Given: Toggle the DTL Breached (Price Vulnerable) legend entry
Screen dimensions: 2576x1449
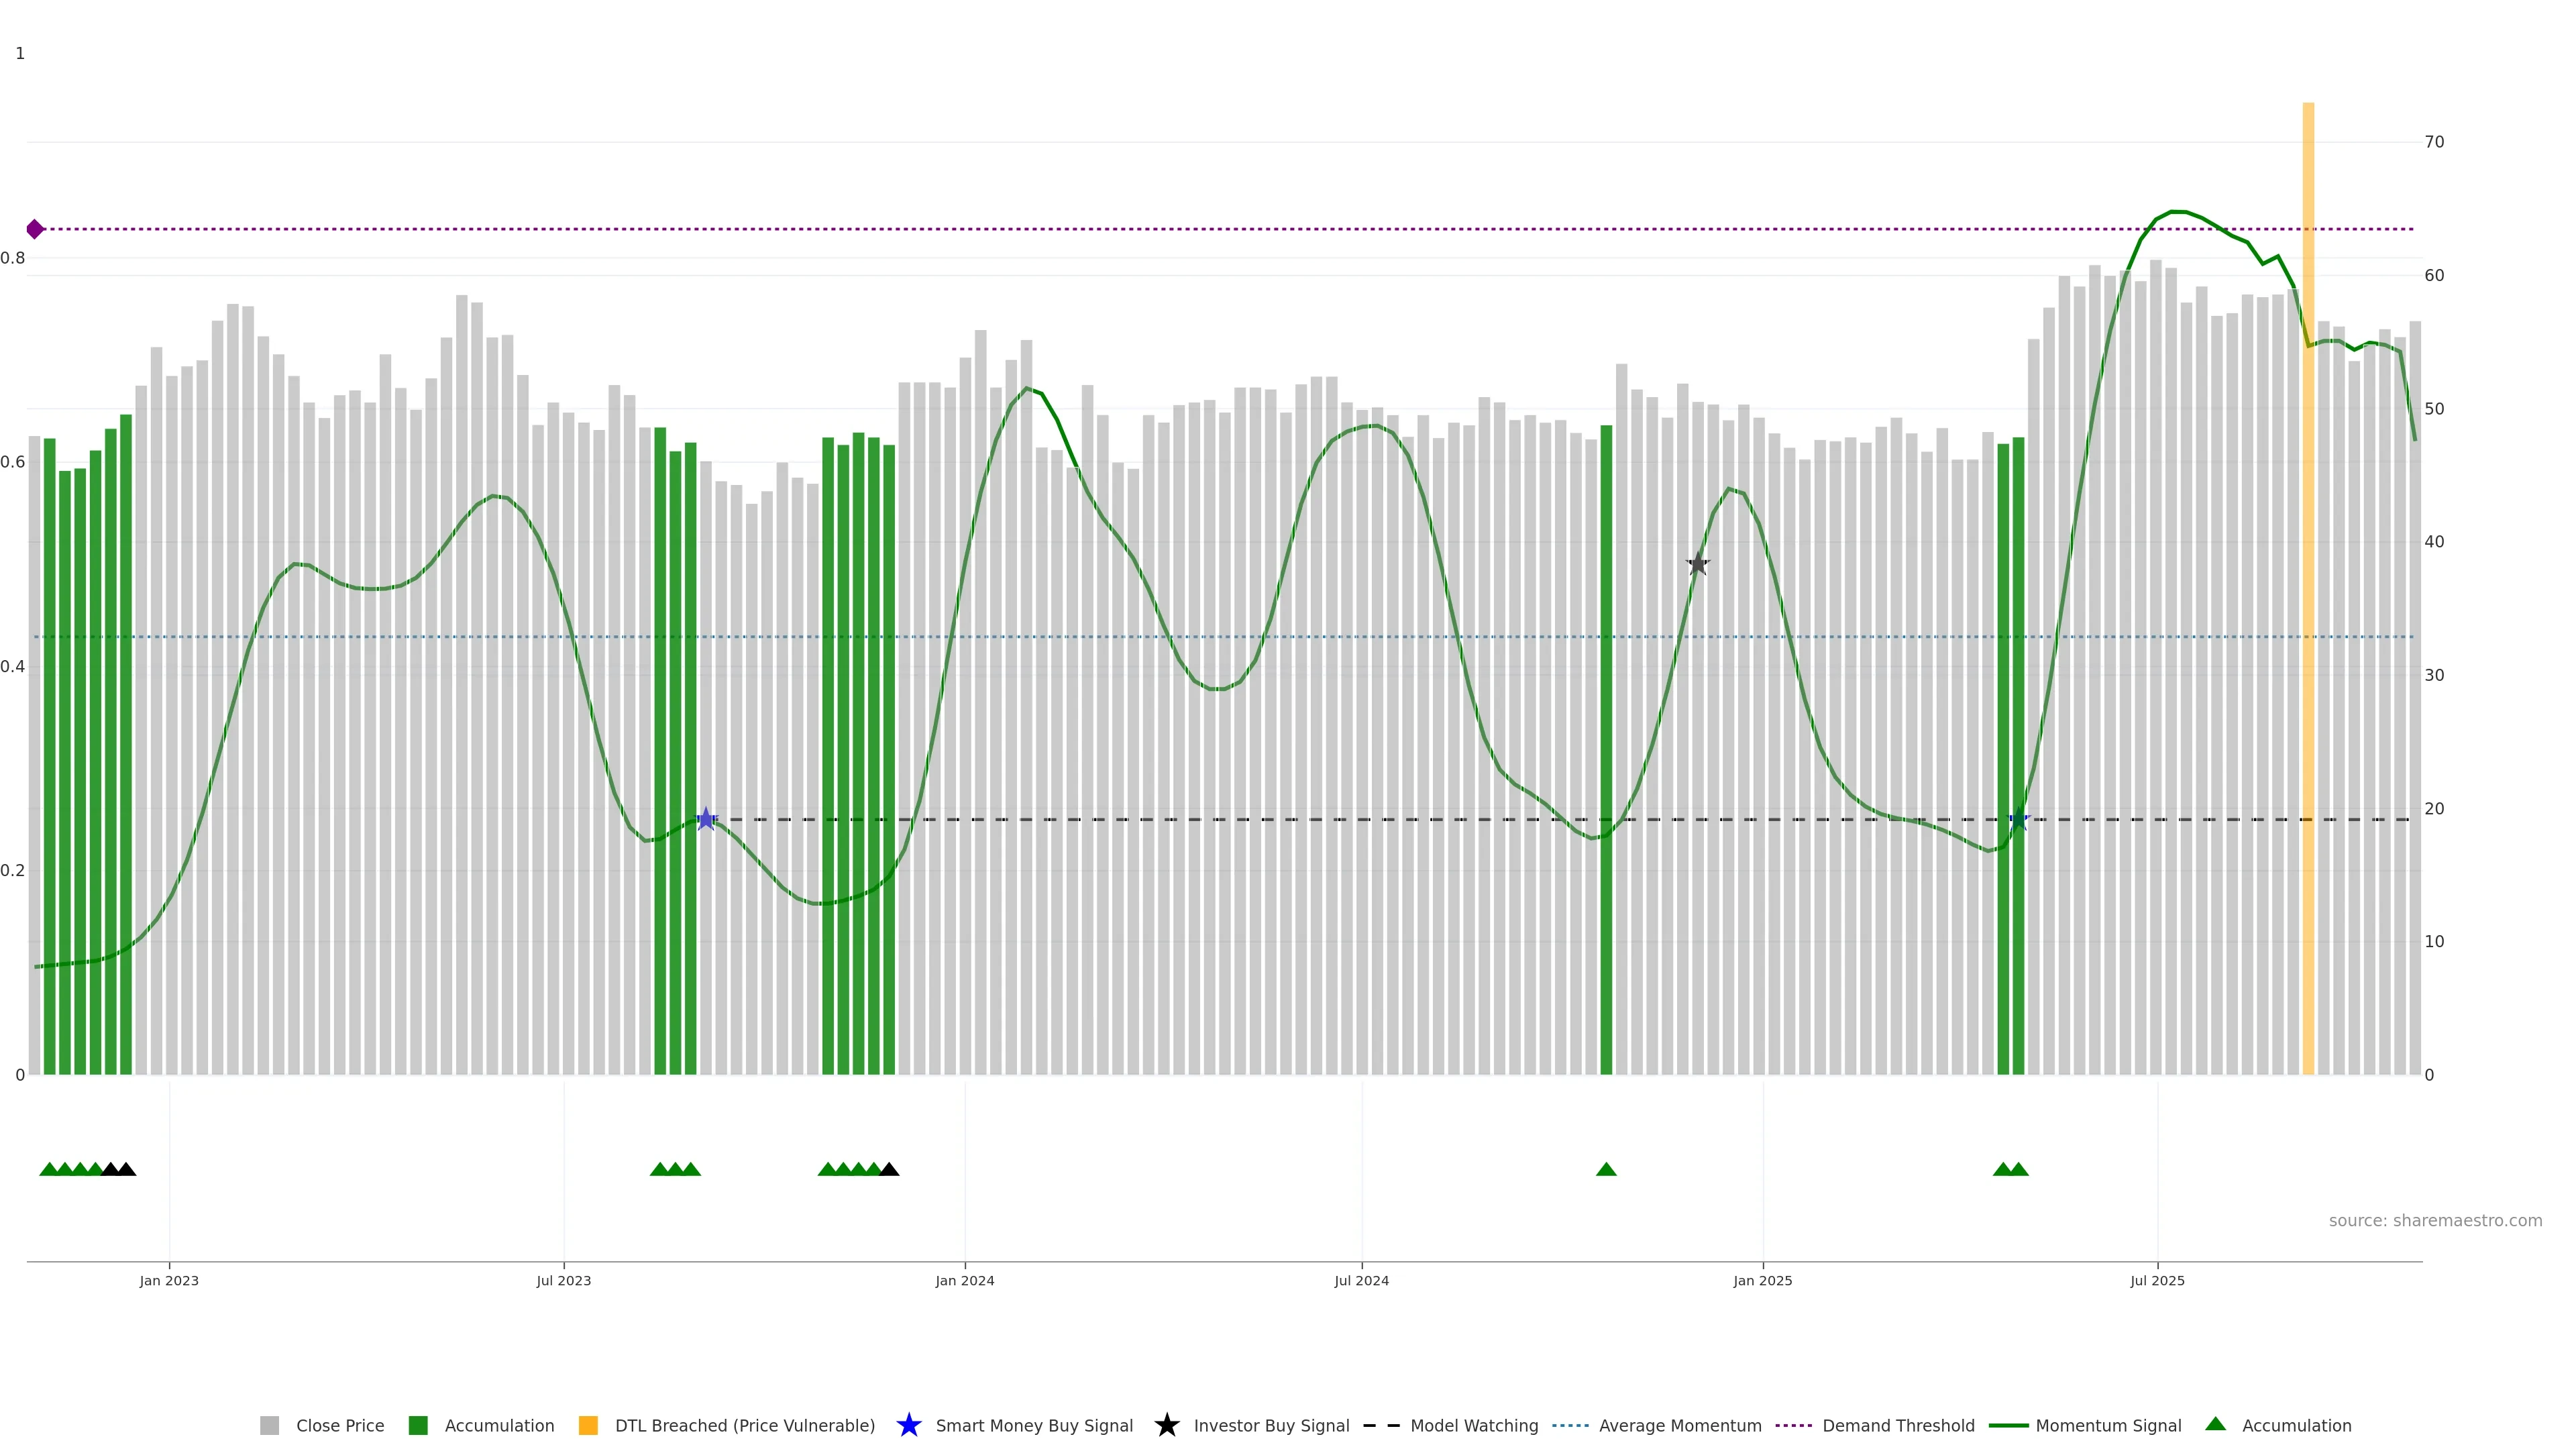Looking at the screenshot, I should tap(744, 1425).
